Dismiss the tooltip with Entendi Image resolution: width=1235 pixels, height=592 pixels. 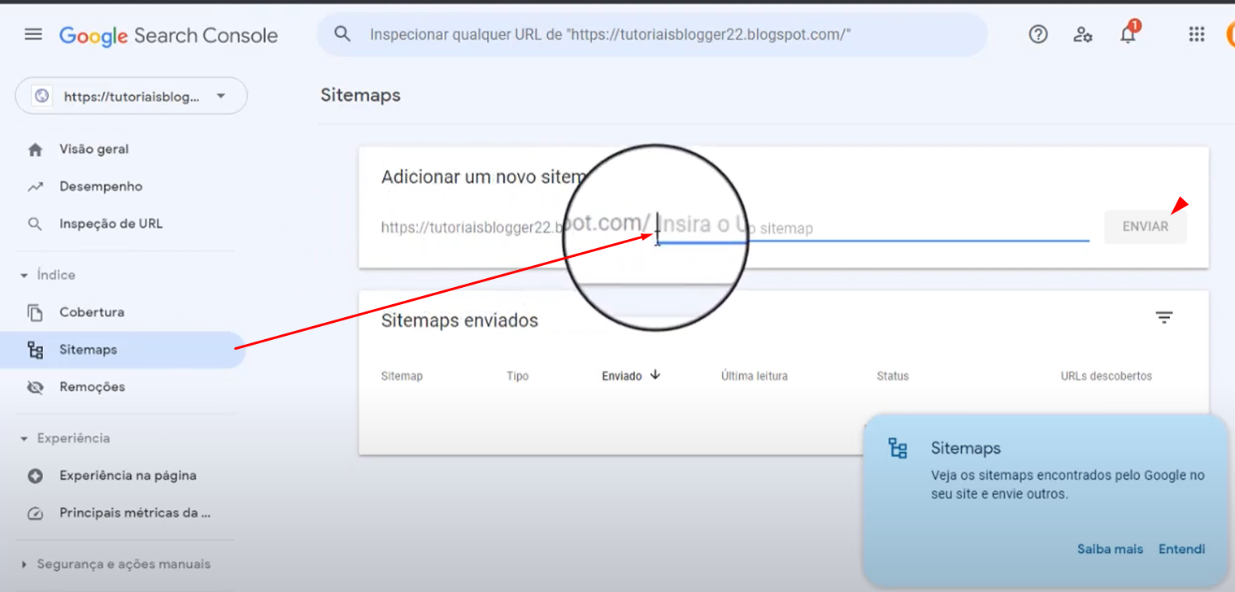click(x=1181, y=549)
